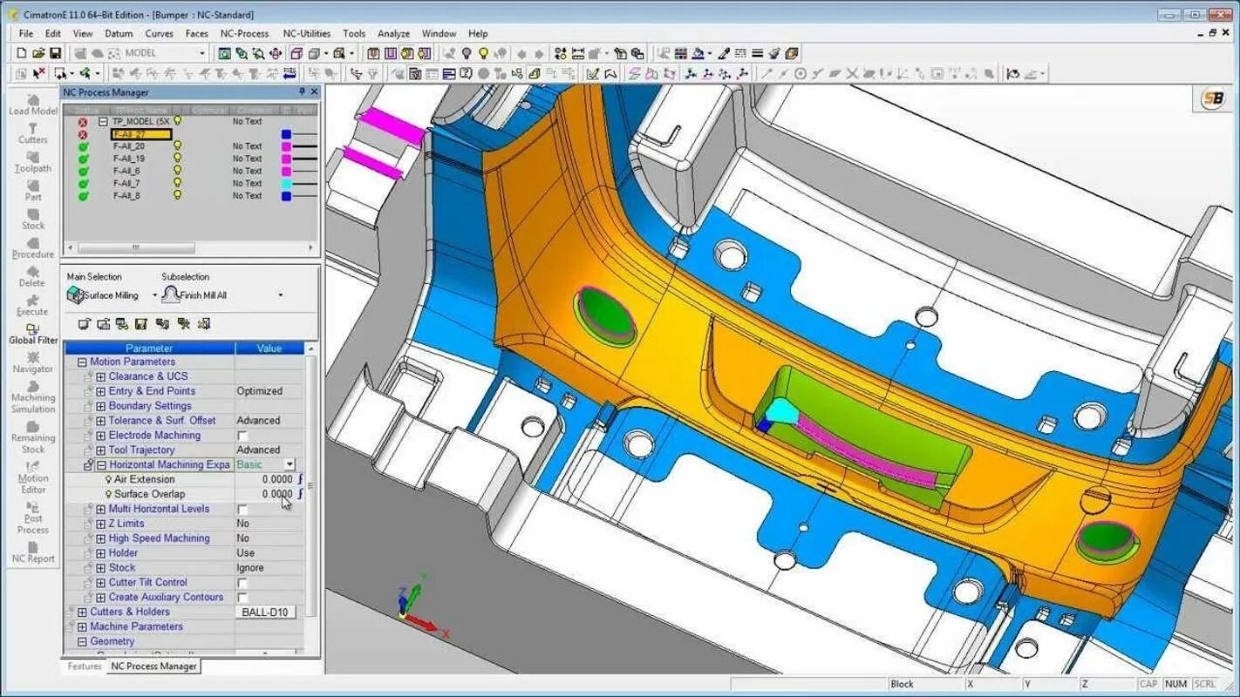Open the File menu
This screenshot has height=697, width=1240.
click(x=26, y=33)
